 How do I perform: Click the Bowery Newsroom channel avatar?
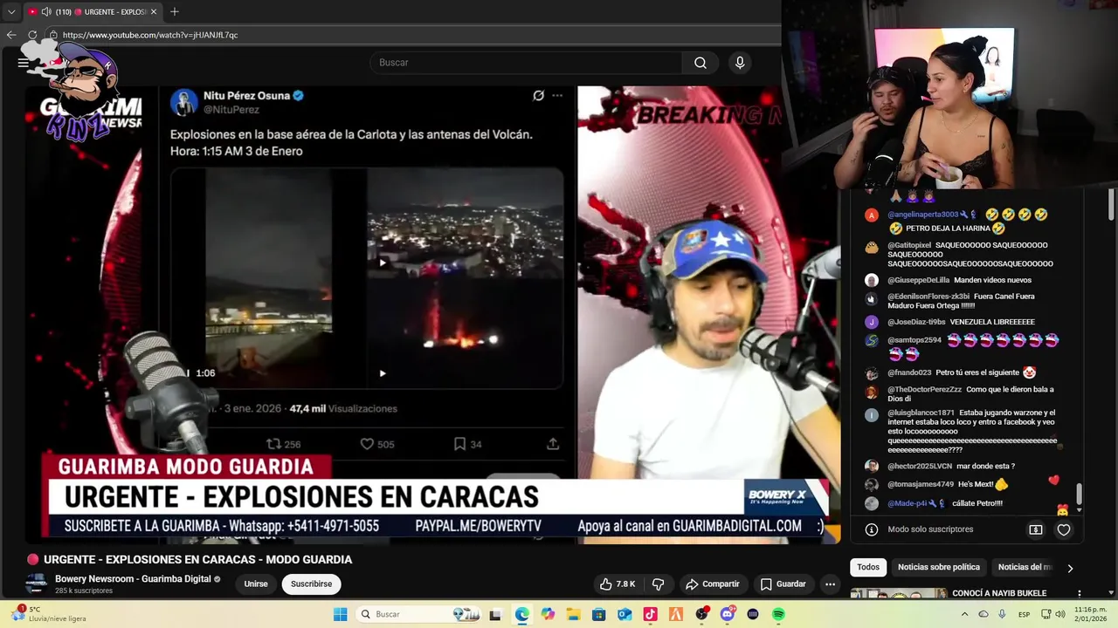click(x=36, y=584)
